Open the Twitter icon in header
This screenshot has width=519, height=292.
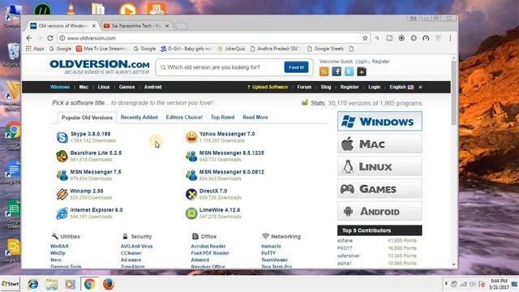[350, 71]
